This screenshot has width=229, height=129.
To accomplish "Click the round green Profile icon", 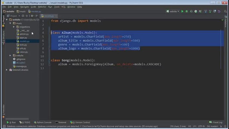I will [196, 11].
